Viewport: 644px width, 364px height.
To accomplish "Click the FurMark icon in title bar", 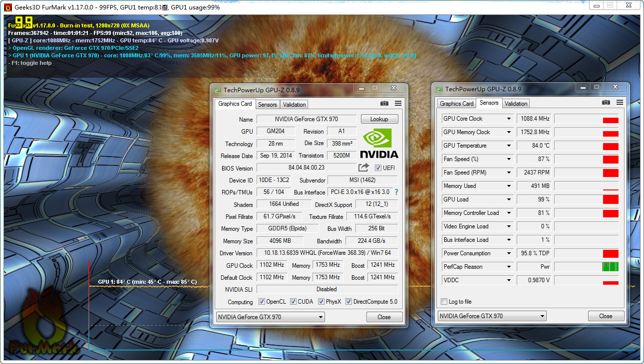I will [x=8, y=7].
